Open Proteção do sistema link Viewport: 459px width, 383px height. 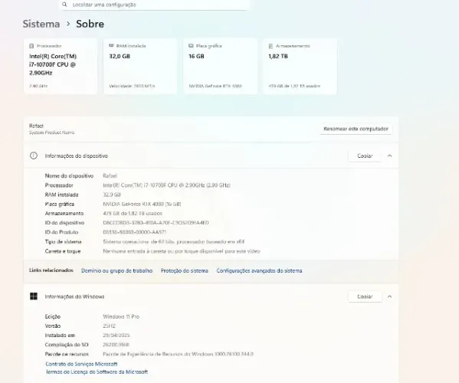tap(185, 270)
